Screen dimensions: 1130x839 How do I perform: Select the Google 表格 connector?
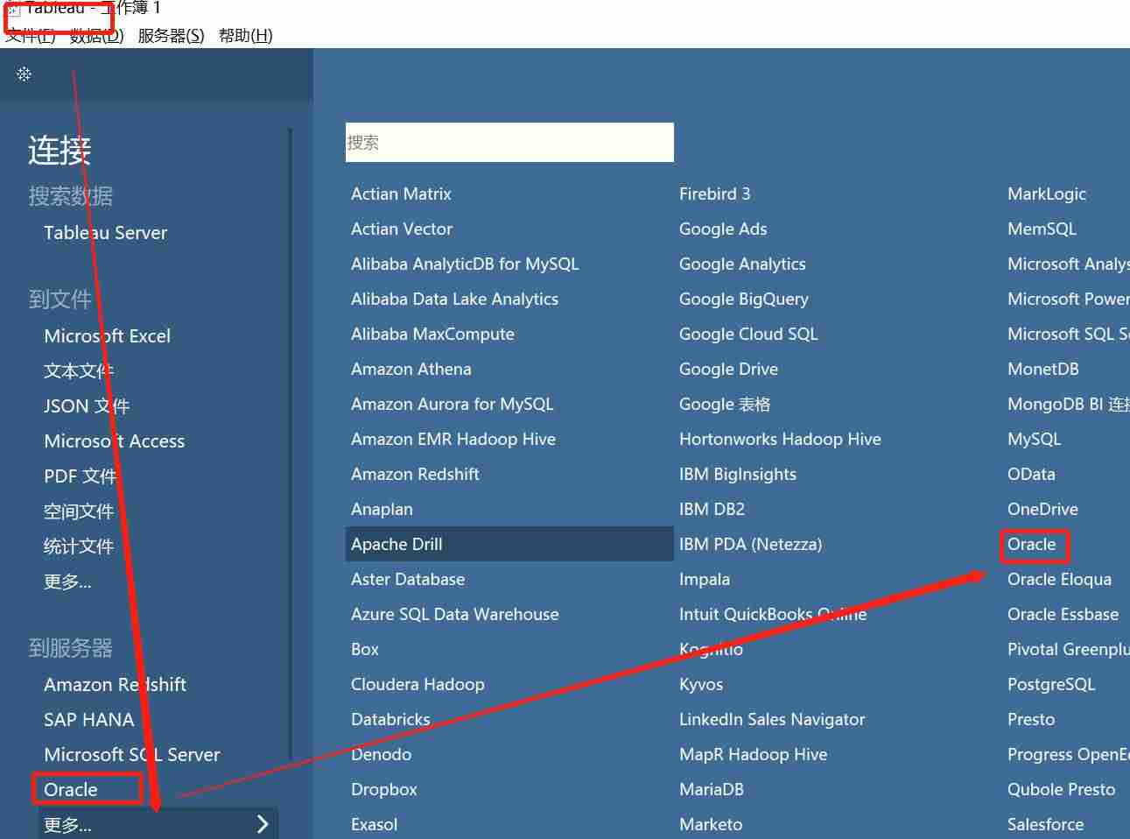pos(725,404)
